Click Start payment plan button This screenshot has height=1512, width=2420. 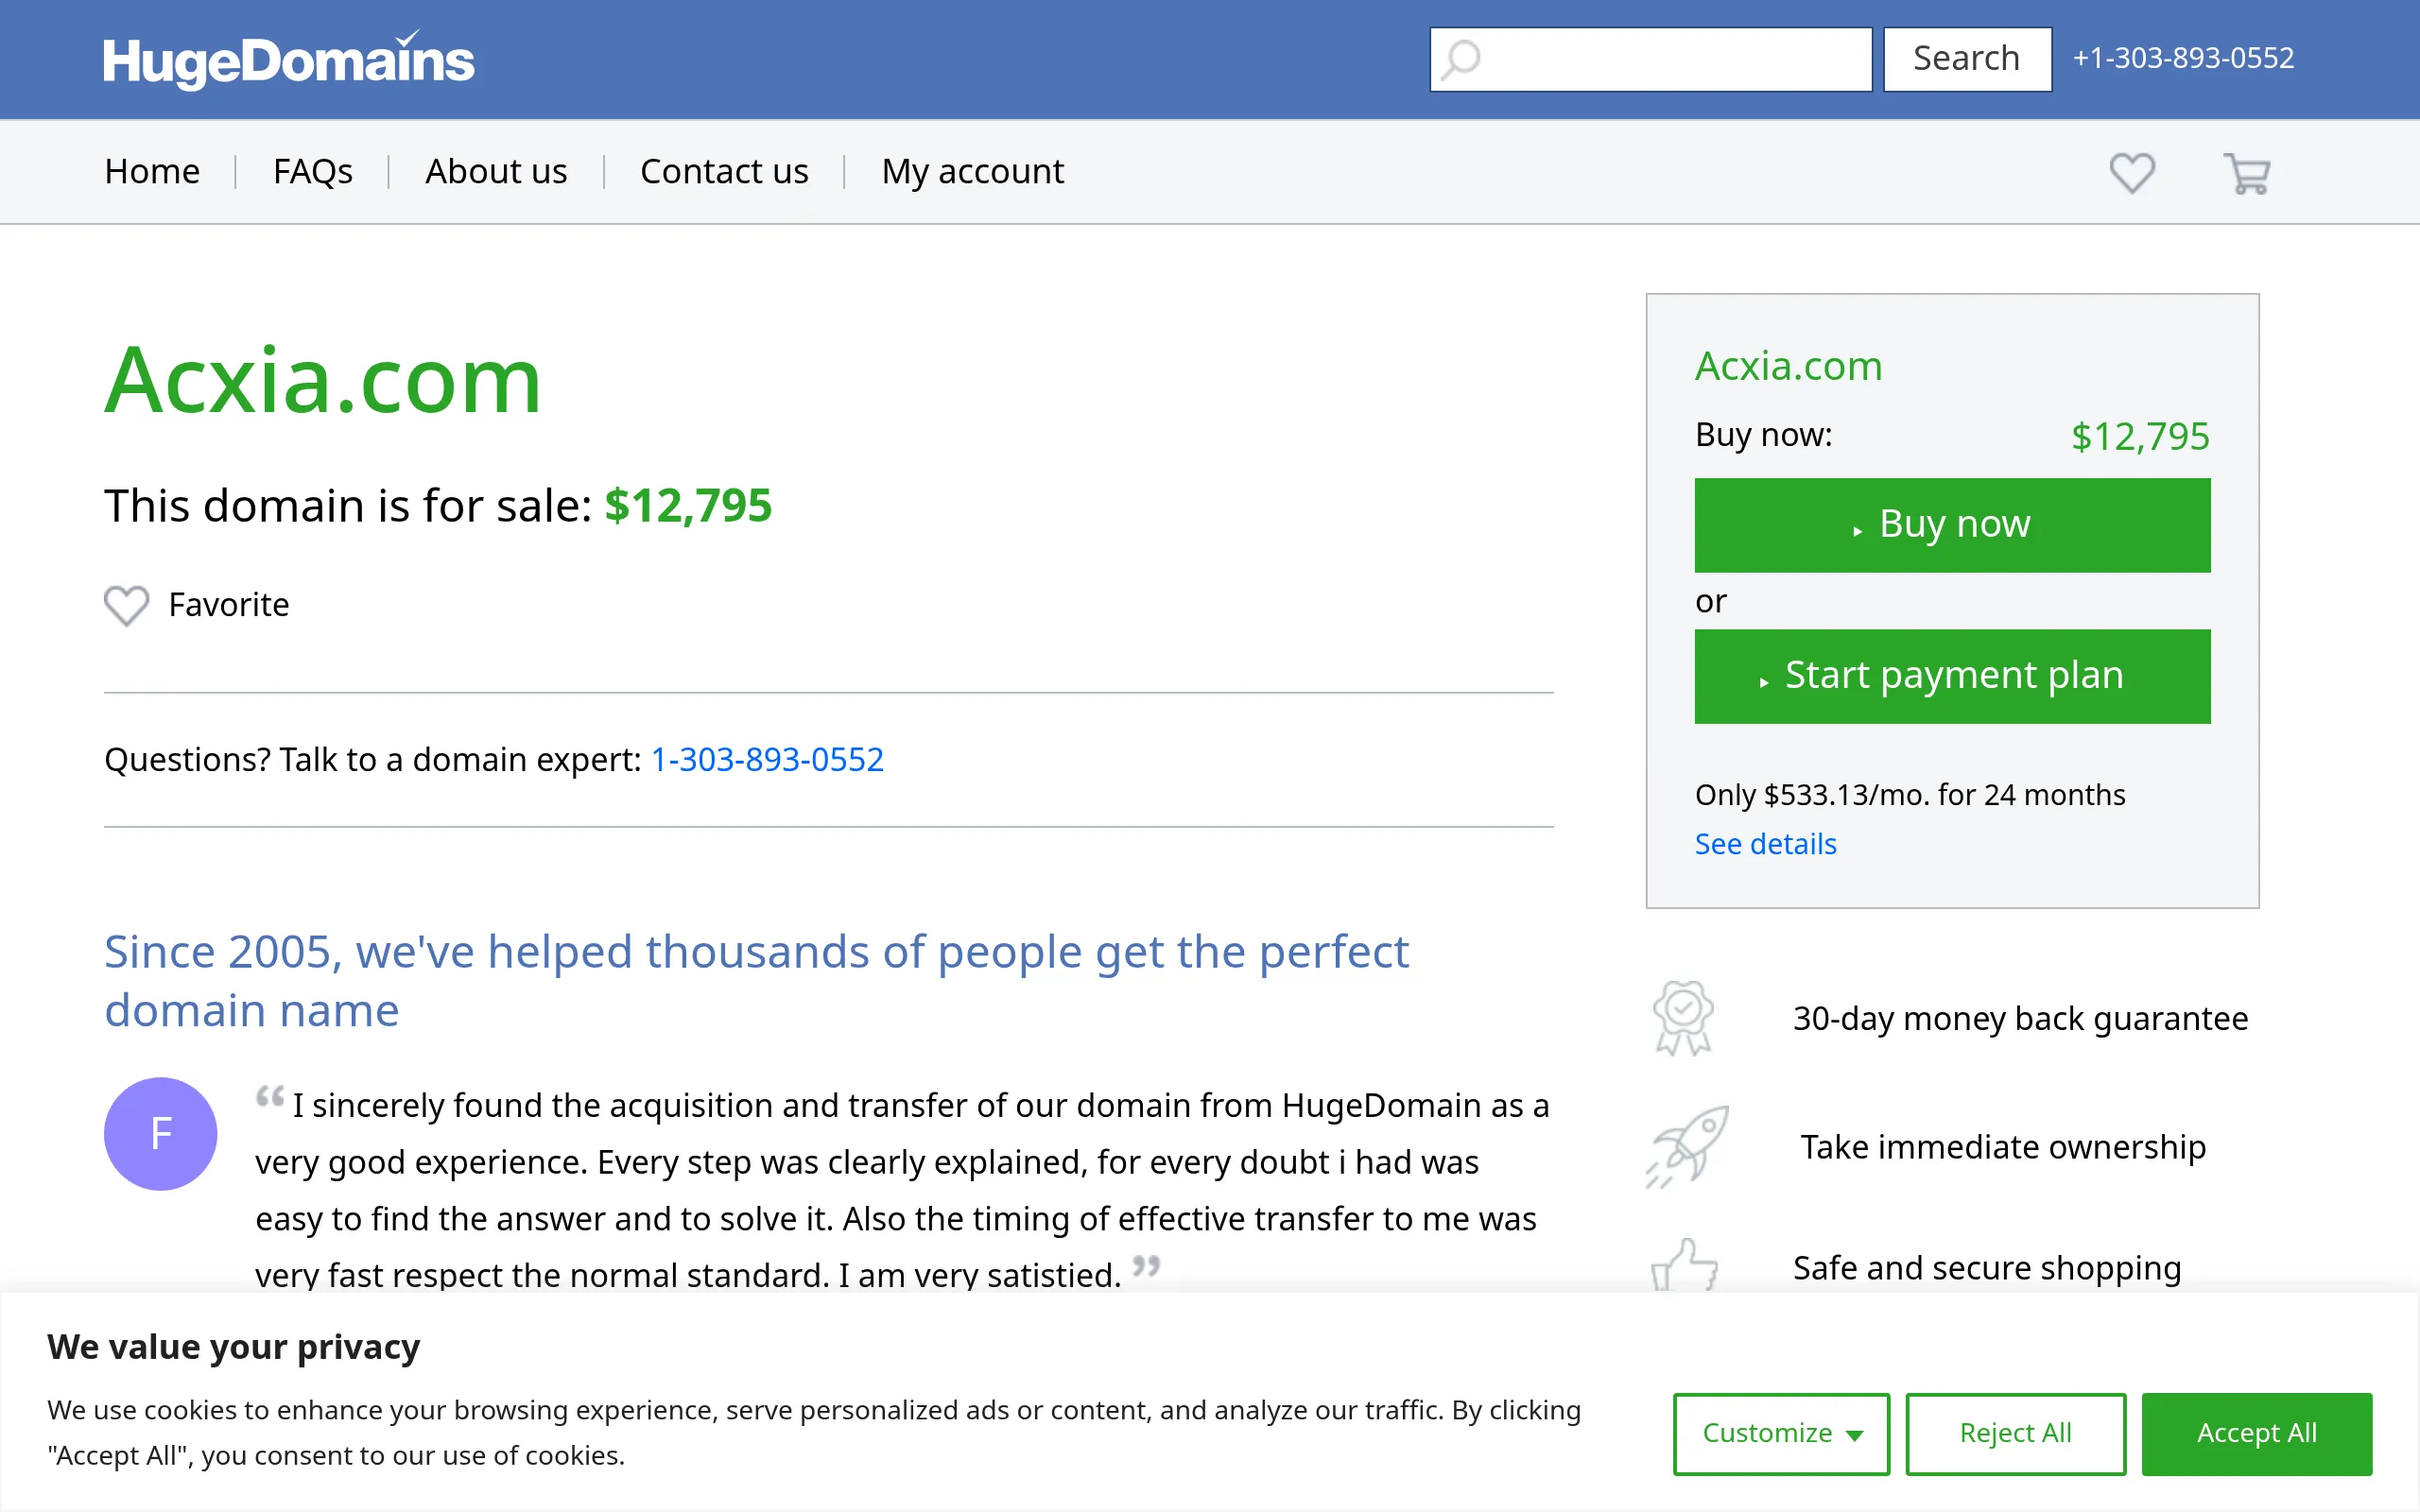pyautogui.click(x=1952, y=676)
